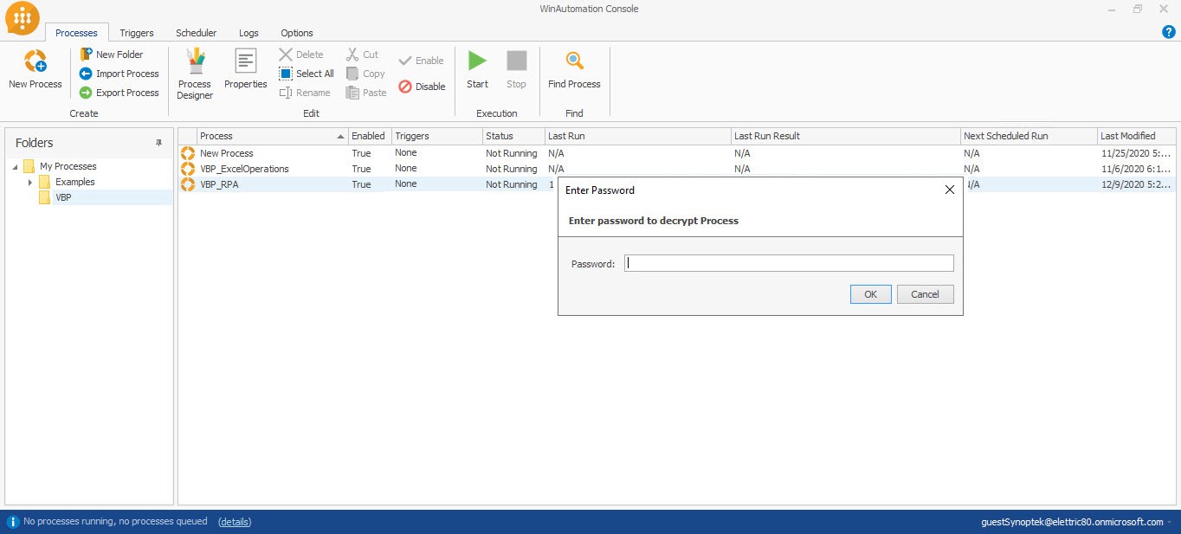Switch to the Triggers tab
This screenshot has width=1181, height=534.
pos(136,33)
